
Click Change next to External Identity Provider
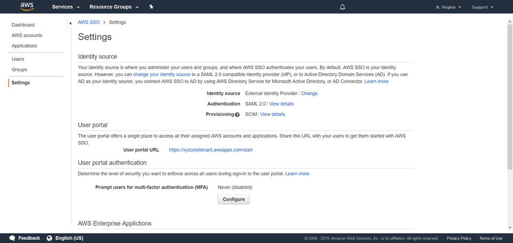coord(309,93)
